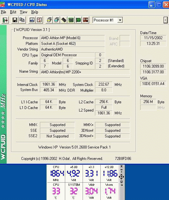The image size is (169, 200).
Task: Click the Exit door icon in toolbar
Action: pos(5,20)
